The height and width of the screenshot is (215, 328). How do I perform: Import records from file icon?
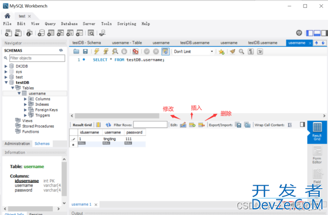[x=247, y=125]
